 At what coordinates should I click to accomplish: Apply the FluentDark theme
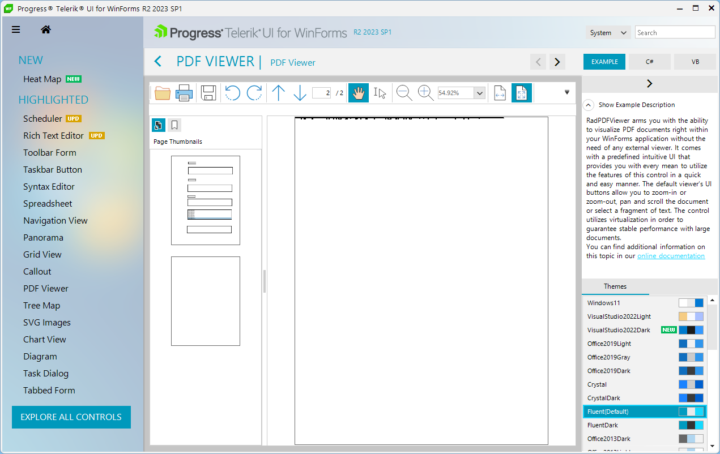tap(645, 425)
